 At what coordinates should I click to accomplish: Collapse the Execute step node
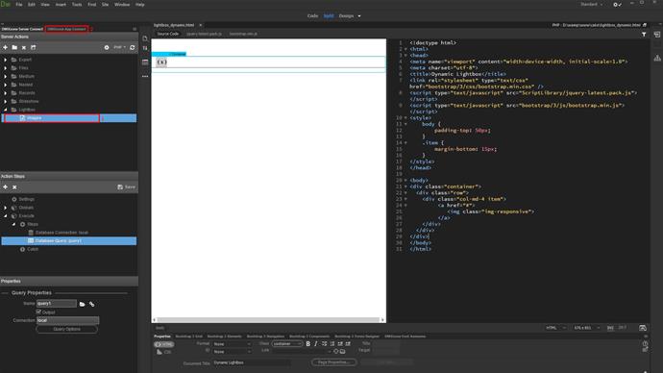(x=5, y=215)
